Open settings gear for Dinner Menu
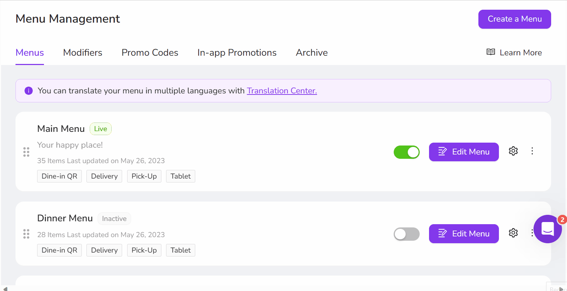 (x=513, y=233)
